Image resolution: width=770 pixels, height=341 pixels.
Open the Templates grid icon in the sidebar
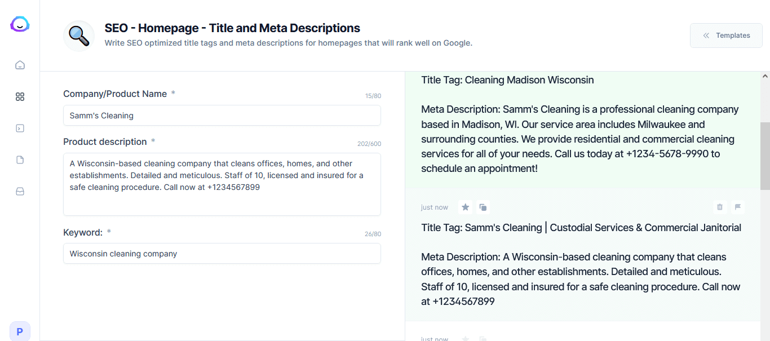coord(20,96)
